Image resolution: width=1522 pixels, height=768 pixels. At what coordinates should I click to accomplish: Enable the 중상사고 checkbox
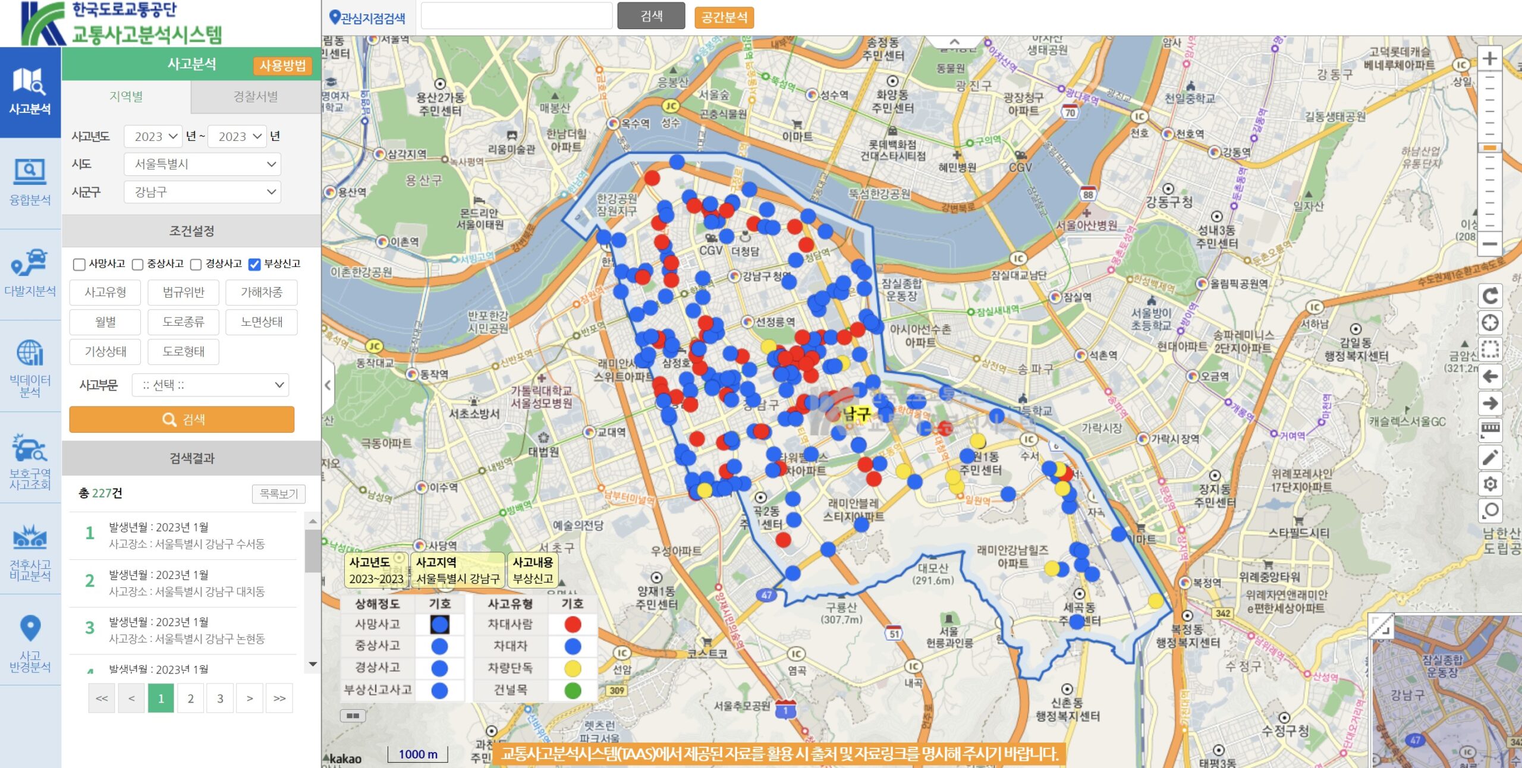pyautogui.click(x=137, y=265)
